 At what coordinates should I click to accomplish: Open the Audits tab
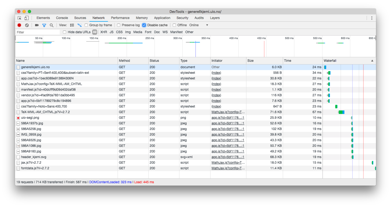click(x=199, y=18)
